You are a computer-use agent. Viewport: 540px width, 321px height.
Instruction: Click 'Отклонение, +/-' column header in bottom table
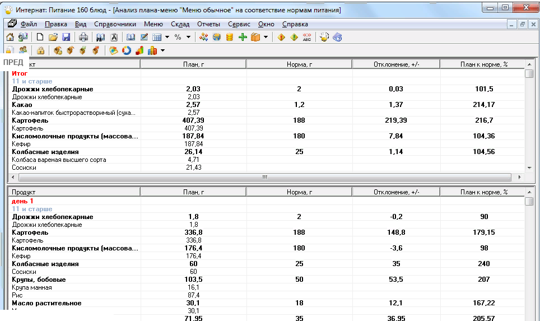(x=396, y=192)
